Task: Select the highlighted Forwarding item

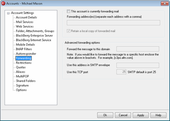Action: [24, 58]
